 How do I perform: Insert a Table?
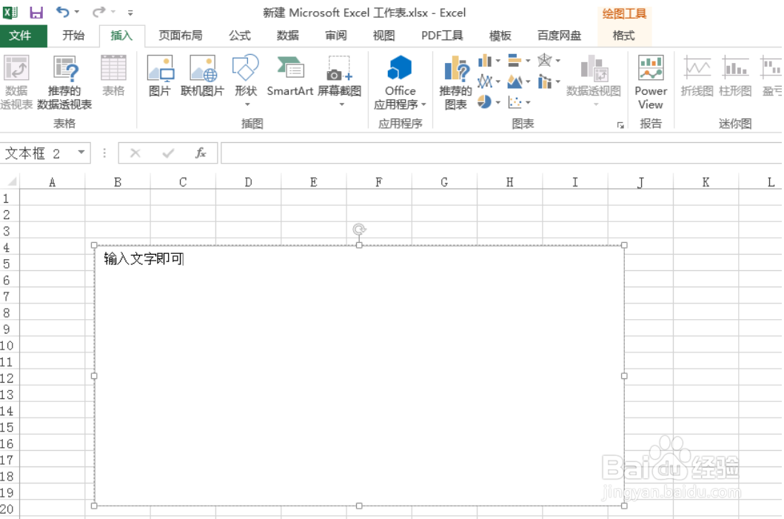(x=113, y=74)
